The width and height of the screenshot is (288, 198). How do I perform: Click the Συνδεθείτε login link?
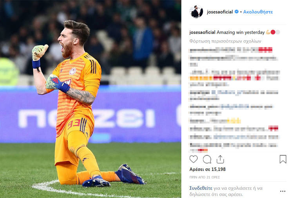tap(201, 188)
